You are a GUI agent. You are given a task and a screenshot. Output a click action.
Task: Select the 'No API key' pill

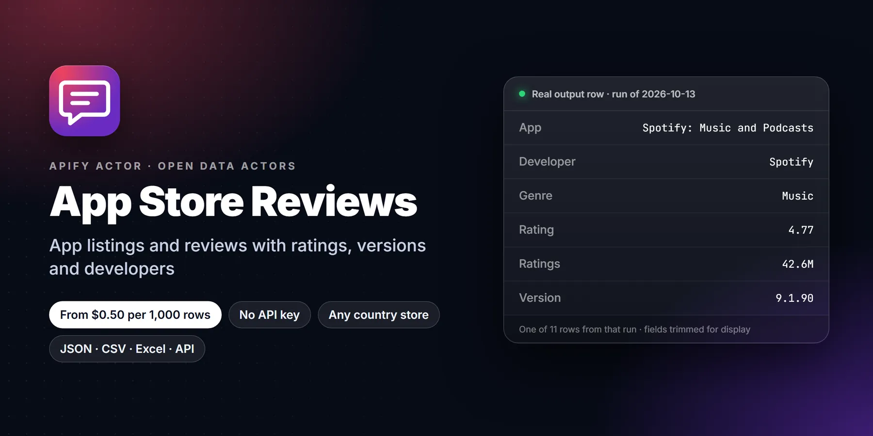[270, 315]
